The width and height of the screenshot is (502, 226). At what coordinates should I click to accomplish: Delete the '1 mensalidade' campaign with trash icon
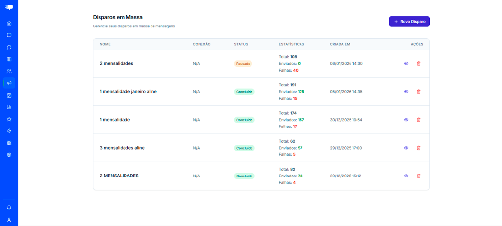pyautogui.click(x=418, y=120)
